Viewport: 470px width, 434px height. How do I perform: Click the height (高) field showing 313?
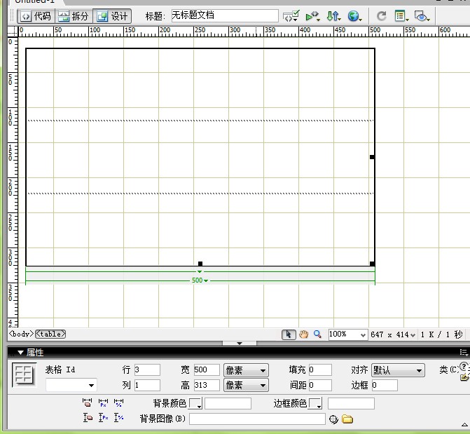pos(207,385)
